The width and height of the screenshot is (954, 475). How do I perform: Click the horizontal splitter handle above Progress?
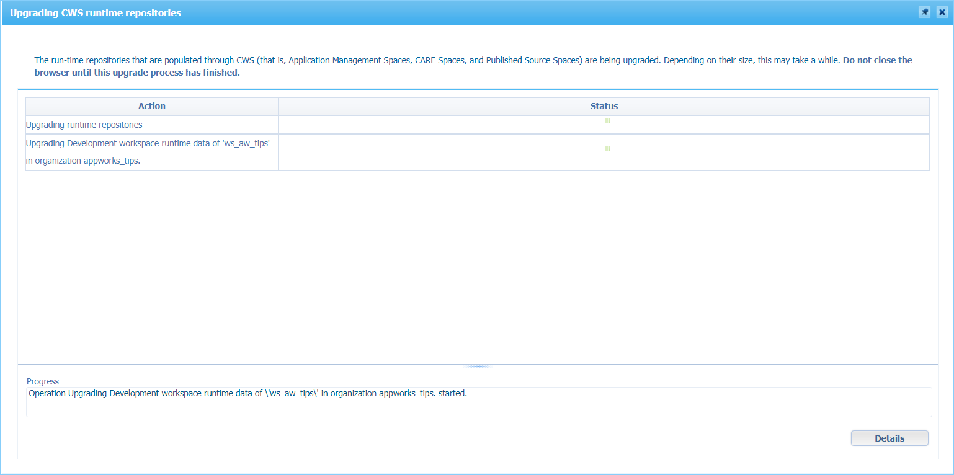pos(477,366)
